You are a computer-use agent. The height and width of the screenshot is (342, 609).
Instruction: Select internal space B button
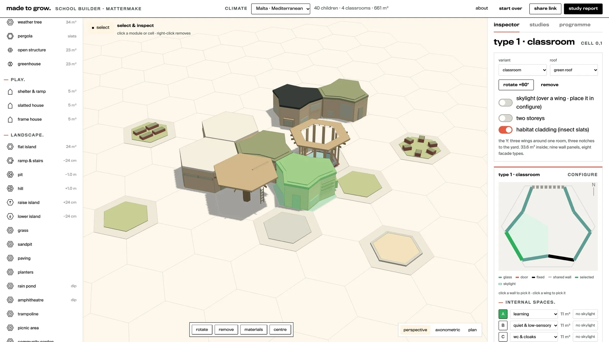(x=503, y=325)
